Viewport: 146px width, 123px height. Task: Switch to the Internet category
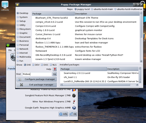pyautogui.click(x=22, y=53)
